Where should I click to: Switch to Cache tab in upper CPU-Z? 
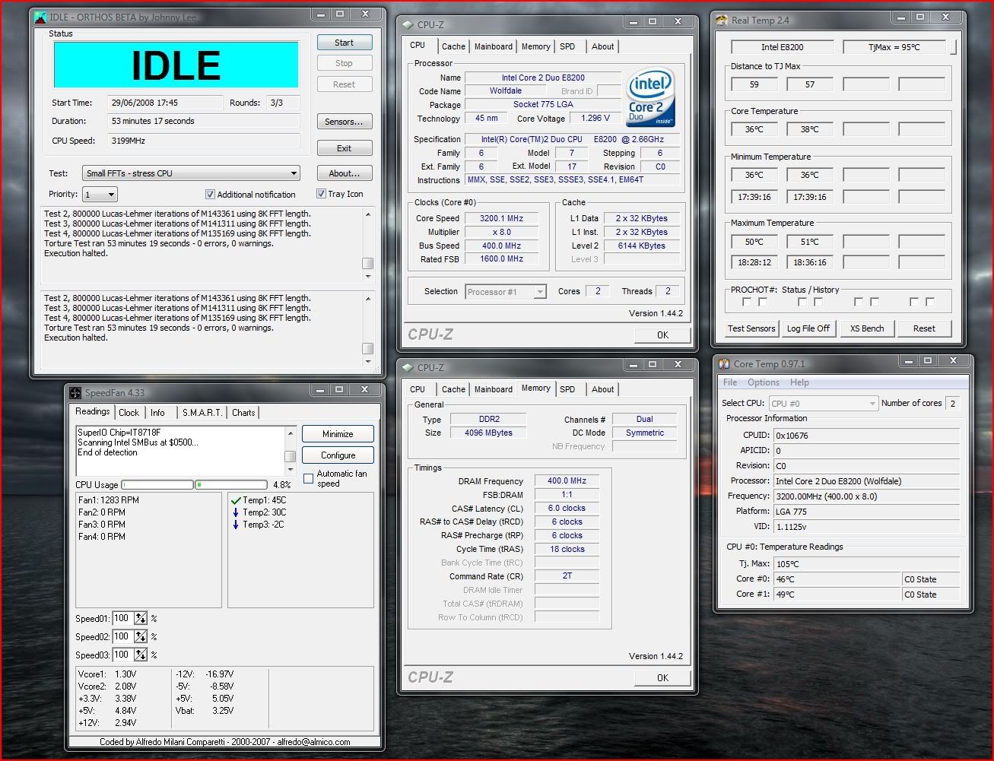coord(453,46)
